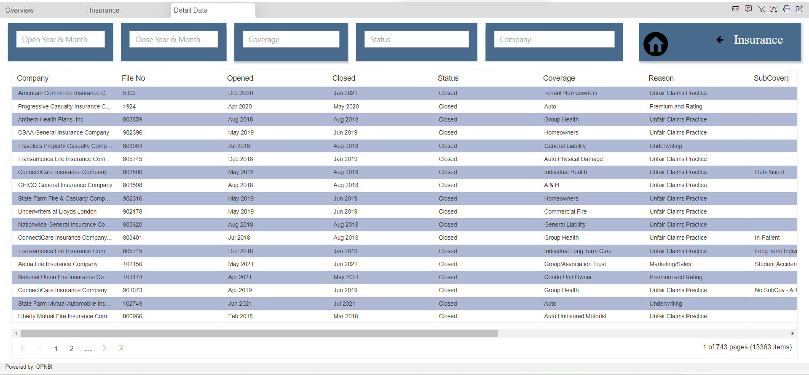This screenshot has height=375, width=809.
Task: Sort by the Status column header
Action: 448,78
